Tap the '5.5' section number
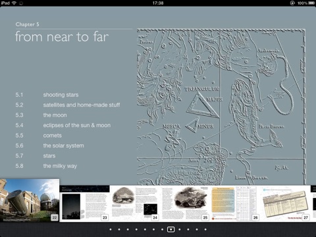The width and height of the screenshot is (316, 237). pos(19,136)
